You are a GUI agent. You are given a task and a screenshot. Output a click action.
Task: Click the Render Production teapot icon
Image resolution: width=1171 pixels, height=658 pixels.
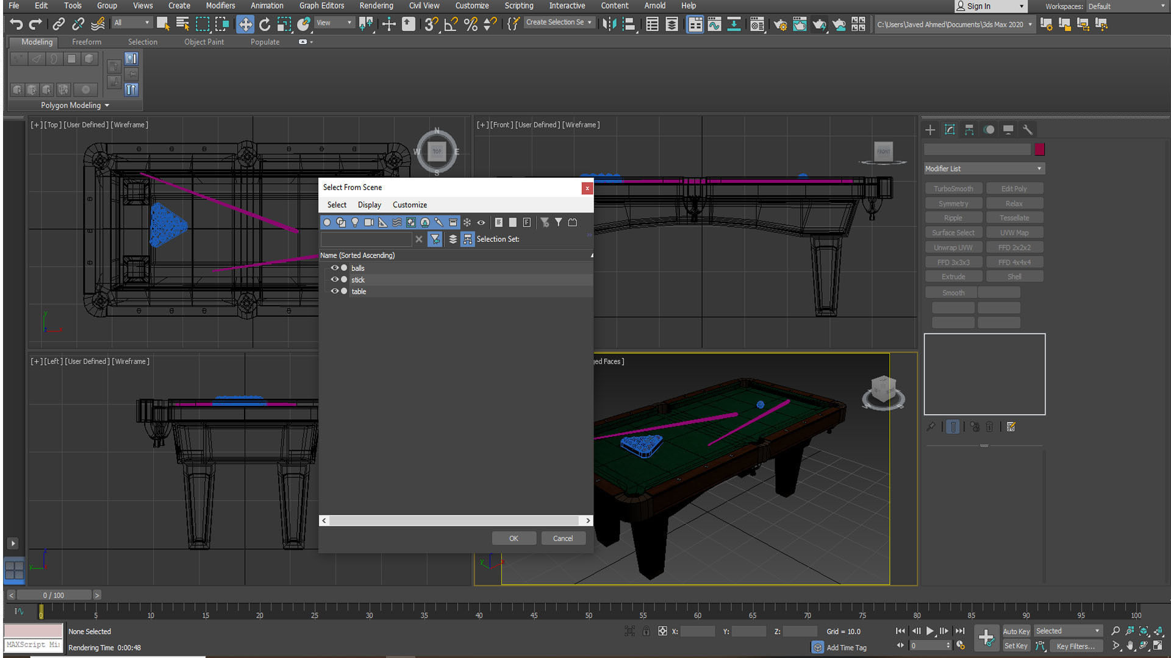pos(819,24)
